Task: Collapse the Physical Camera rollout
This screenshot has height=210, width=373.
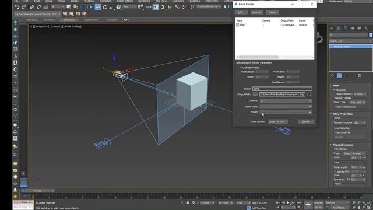Action: (343, 145)
